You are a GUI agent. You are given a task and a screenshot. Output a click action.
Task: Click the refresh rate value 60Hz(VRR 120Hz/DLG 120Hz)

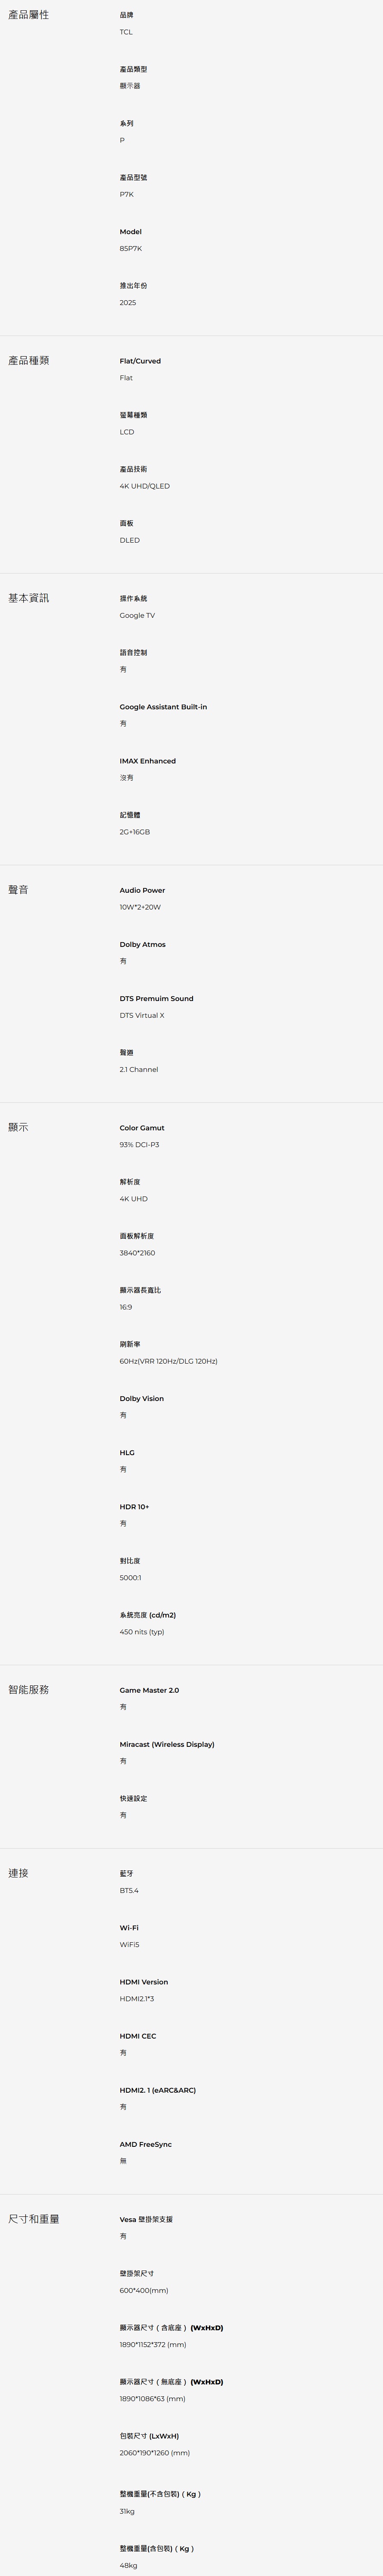point(168,1361)
